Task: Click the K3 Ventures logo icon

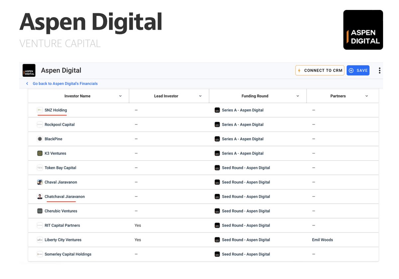Action: [40, 153]
